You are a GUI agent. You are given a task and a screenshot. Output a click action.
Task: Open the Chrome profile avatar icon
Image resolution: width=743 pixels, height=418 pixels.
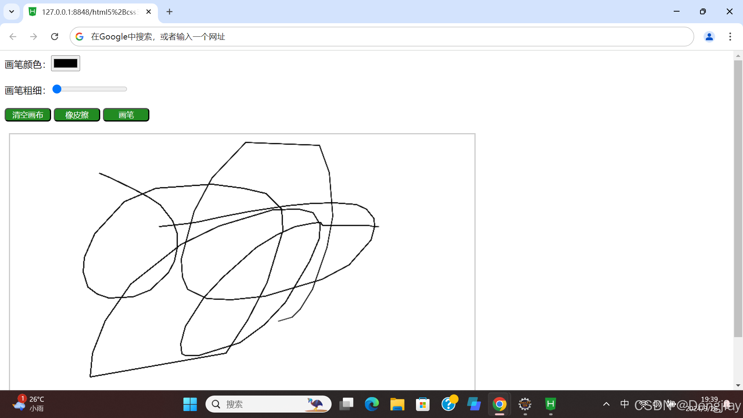(709, 36)
